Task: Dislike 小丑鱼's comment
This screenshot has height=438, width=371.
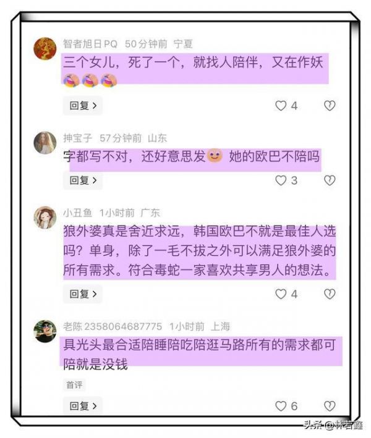Action: click(x=330, y=294)
